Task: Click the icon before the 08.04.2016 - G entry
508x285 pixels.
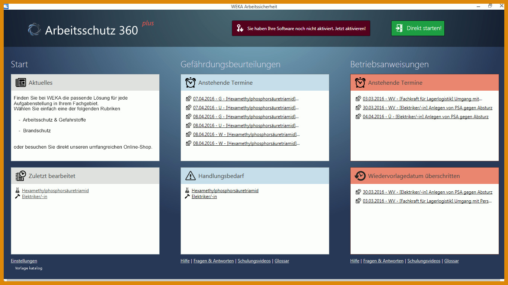Action: 189,116
